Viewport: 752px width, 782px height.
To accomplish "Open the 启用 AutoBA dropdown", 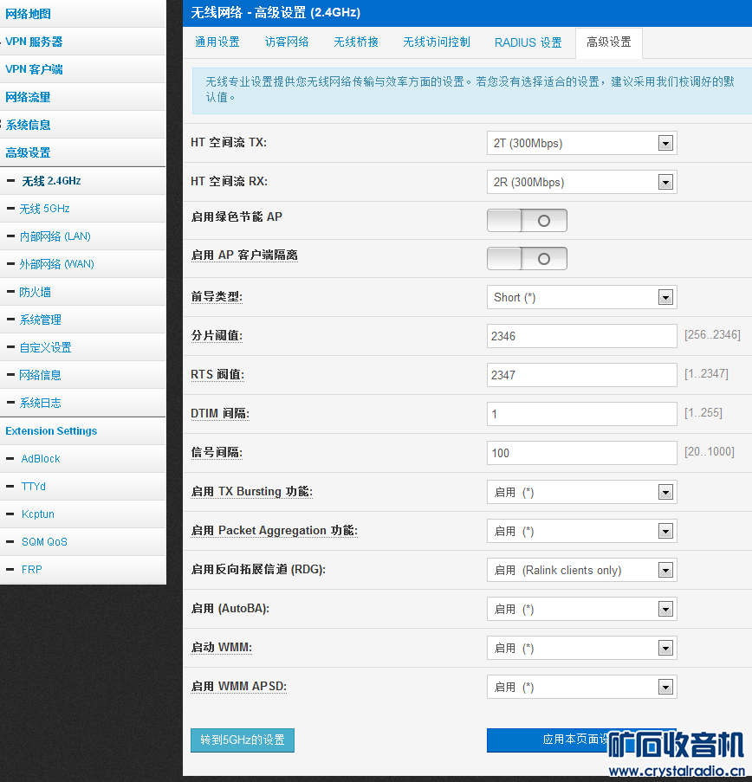I will pyautogui.click(x=582, y=609).
